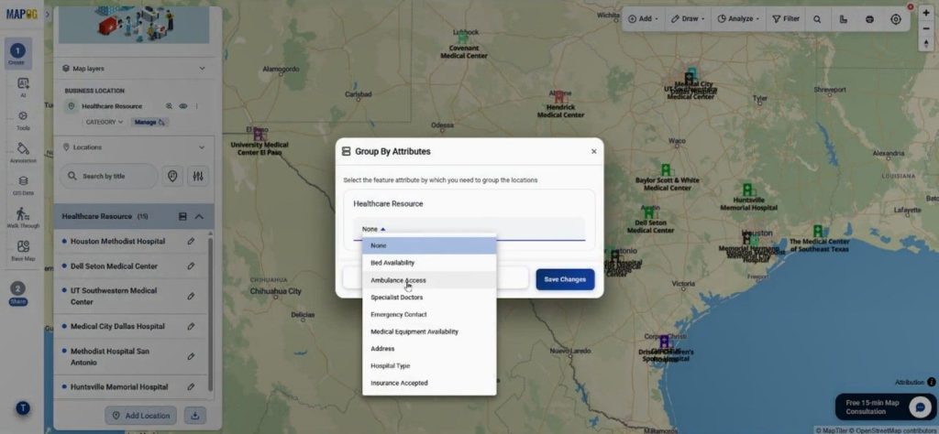Edit Dell Seton Medical Center pencil icon
The width and height of the screenshot is (939, 434).
pyautogui.click(x=191, y=266)
